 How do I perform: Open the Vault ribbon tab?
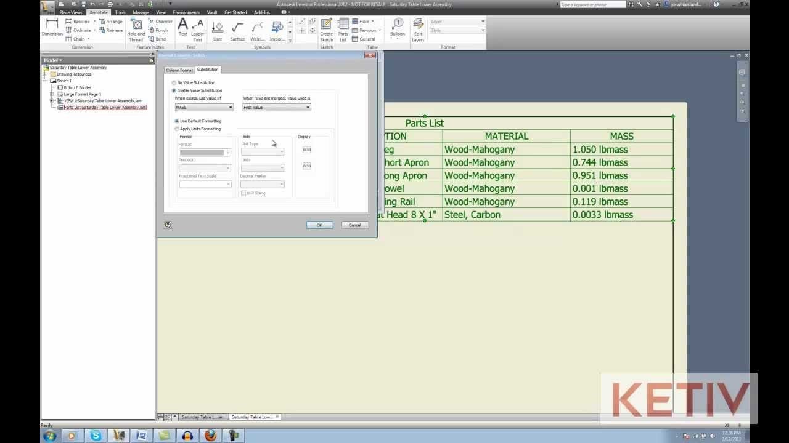(x=212, y=12)
